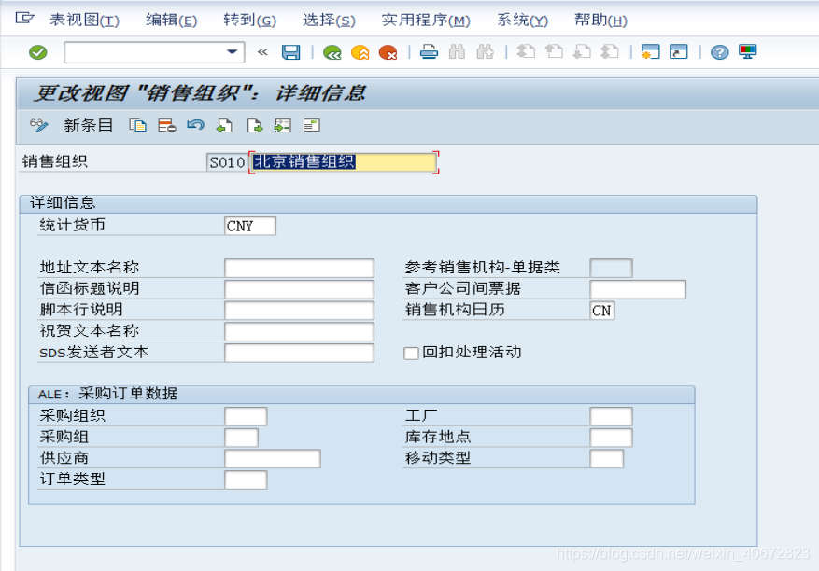Click the 北京销售组织 description field
The height and width of the screenshot is (571, 819).
(344, 162)
